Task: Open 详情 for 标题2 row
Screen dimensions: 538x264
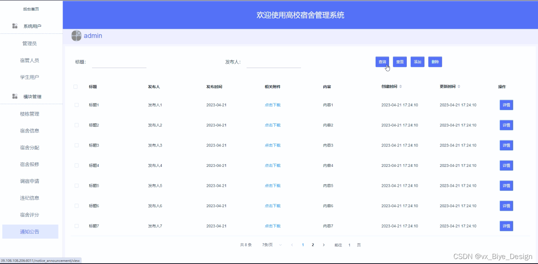Action: point(506,125)
